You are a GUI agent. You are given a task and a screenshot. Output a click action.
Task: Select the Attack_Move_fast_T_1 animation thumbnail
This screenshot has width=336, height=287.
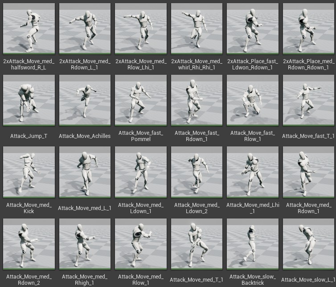(x=308, y=101)
